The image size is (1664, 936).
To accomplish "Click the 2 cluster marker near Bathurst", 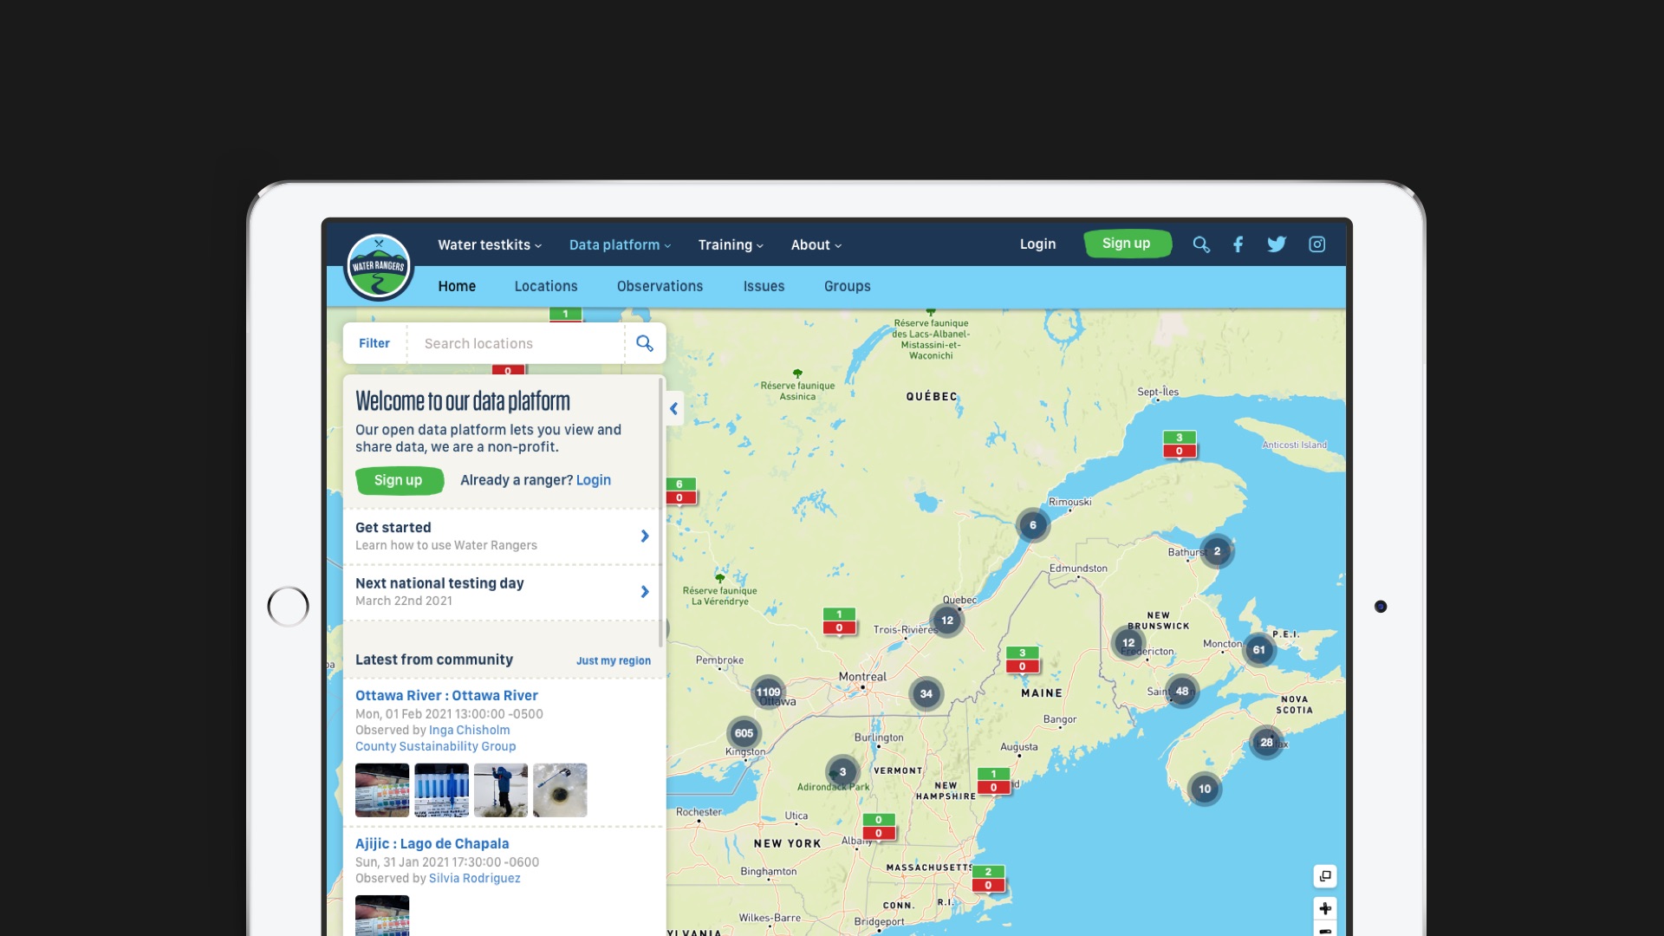I will 1217,551.
